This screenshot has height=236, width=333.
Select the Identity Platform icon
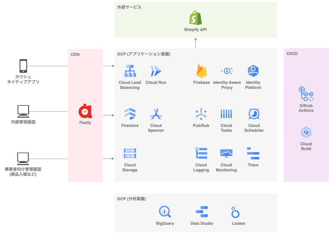coord(253,71)
